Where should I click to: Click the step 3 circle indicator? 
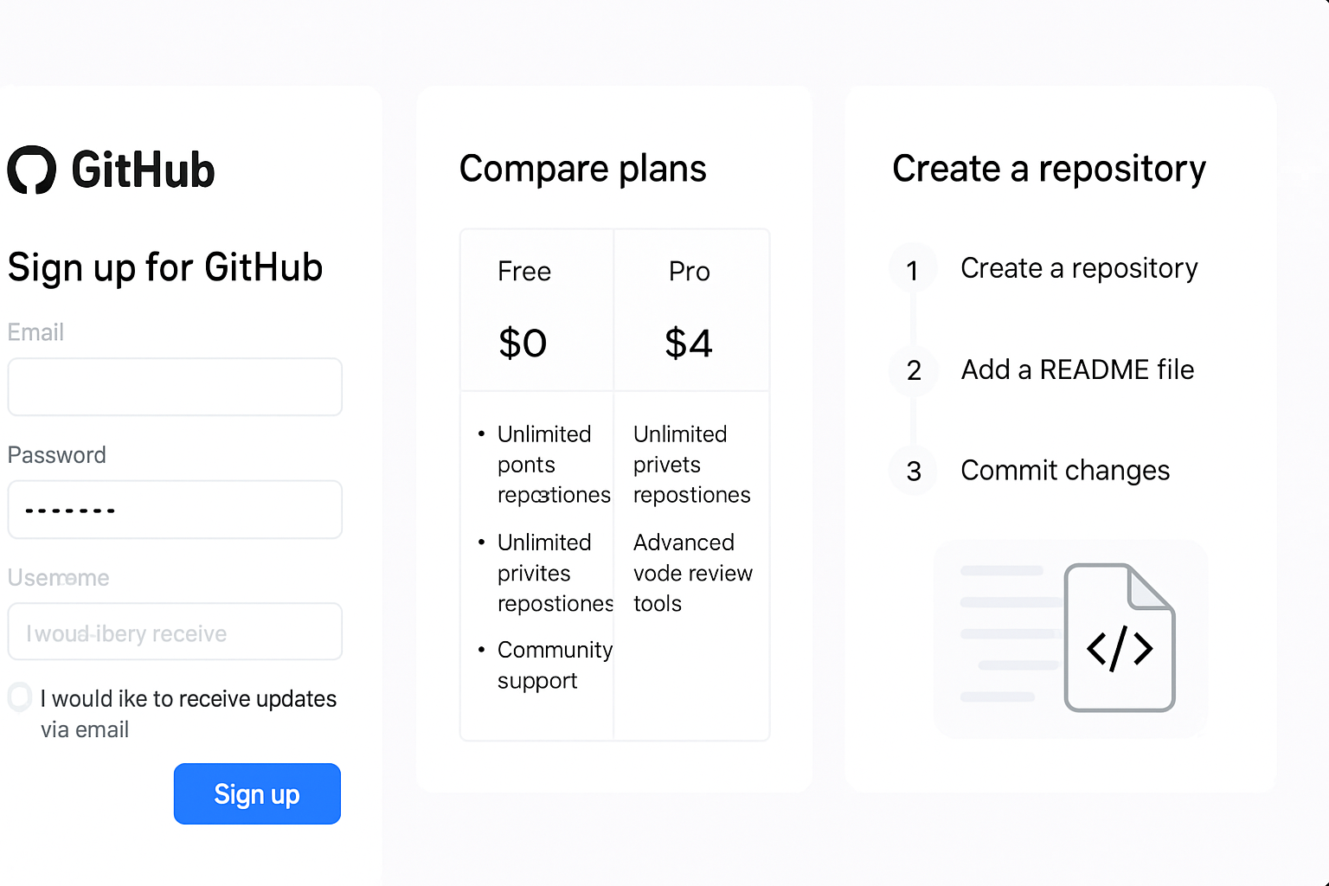tap(913, 471)
